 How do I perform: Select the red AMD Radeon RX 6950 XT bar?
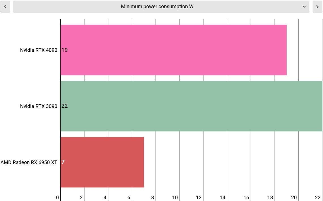point(102,162)
